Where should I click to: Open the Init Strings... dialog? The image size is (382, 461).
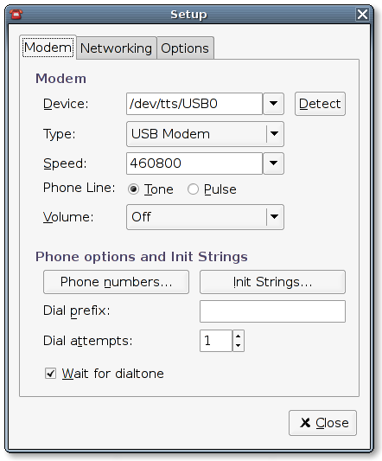[x=272, y=282]
